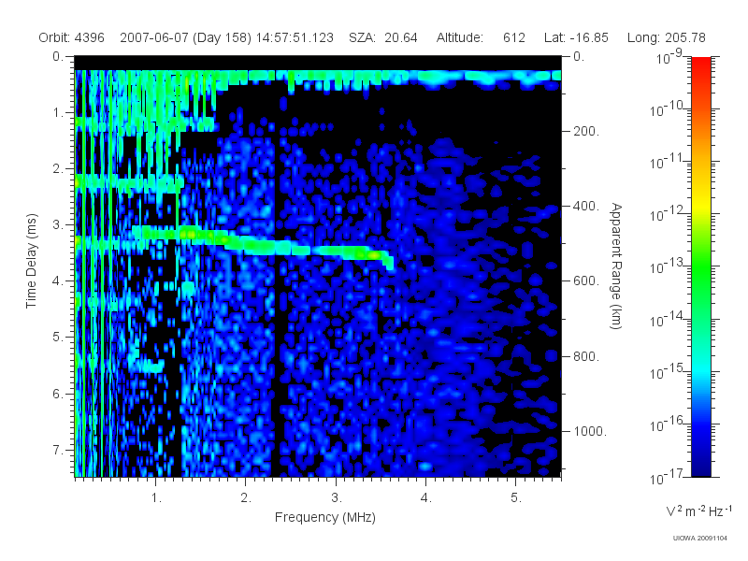Click the "Long: 205.78" text
Image resolution: width=748 pixels, height=561 pixels.
coord(666,37)
